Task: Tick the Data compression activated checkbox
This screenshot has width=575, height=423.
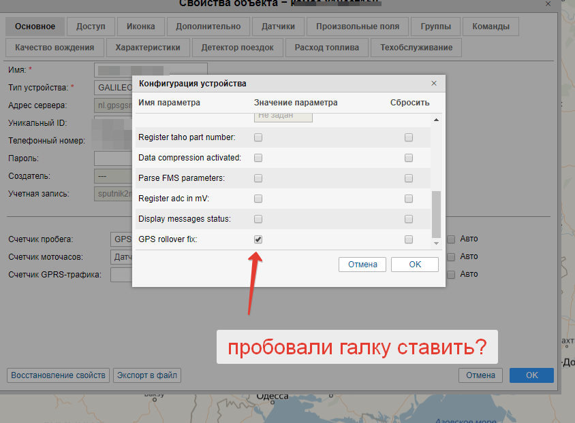Action: 258,158
